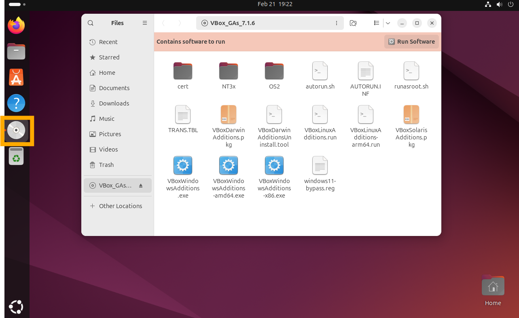
Task: Select the VBoxSolarisAdditions.pkg package
Action: point(411,126)
